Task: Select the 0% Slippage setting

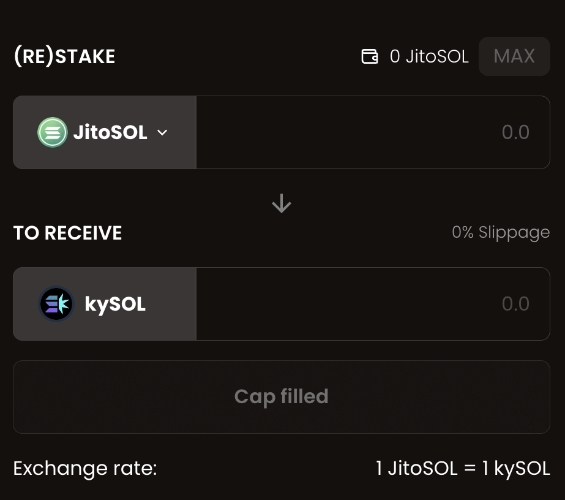Action: click(501, 233)
